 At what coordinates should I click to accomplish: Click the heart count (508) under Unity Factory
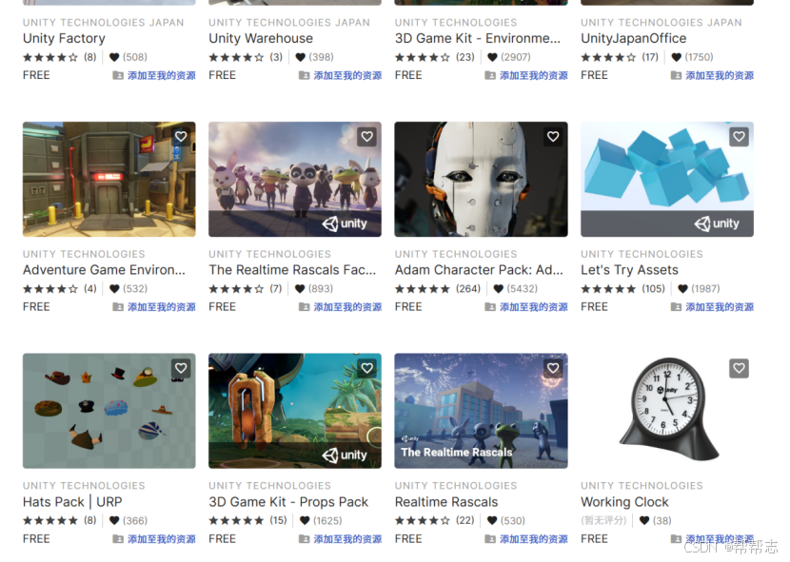point(128,57)
